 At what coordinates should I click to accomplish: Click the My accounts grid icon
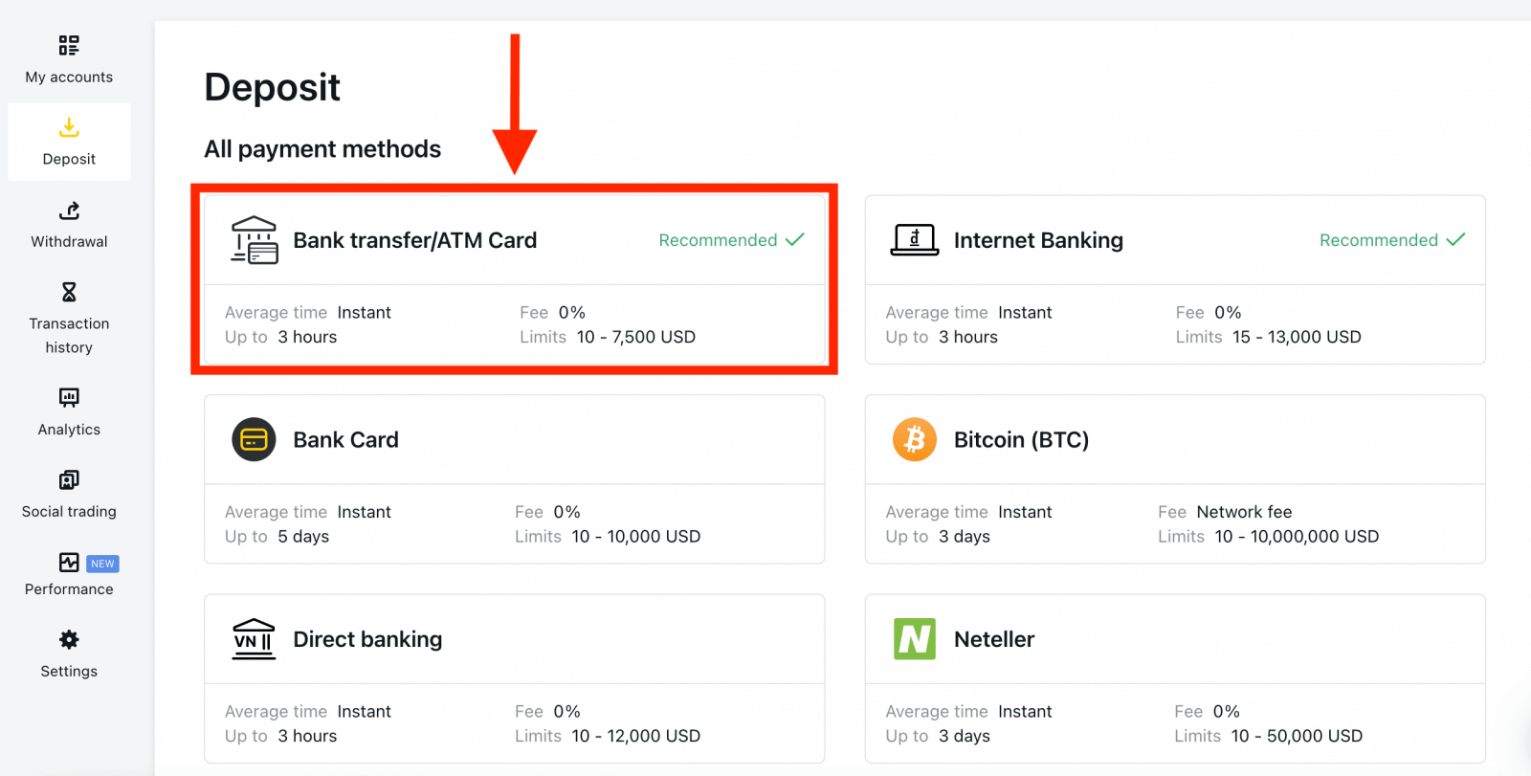[x=69, y=46]
